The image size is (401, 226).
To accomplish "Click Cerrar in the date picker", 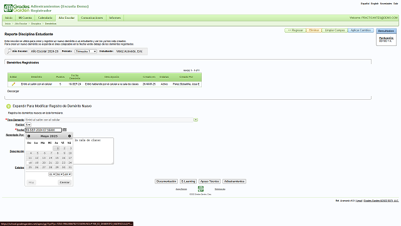I will [65, 183].
